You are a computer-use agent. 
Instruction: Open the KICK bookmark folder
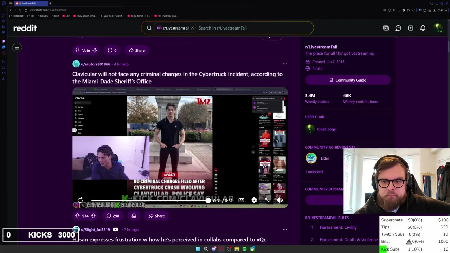point(55,16)
